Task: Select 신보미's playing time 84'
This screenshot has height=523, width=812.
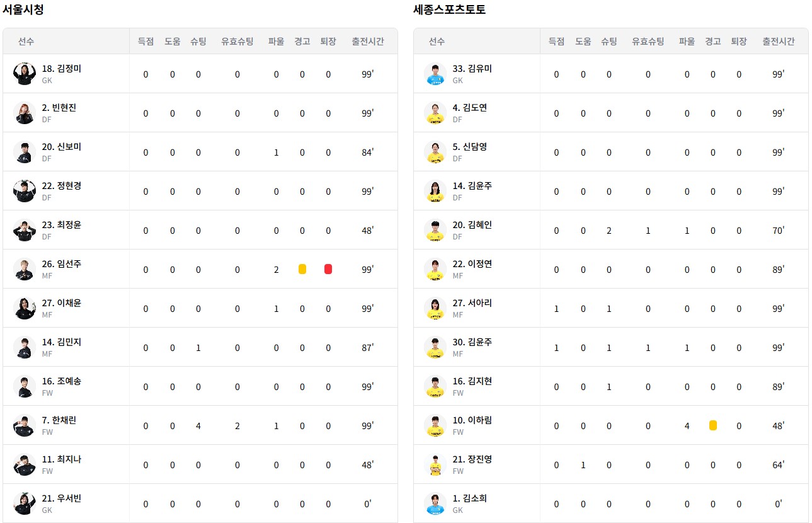Action: point(368,152)
